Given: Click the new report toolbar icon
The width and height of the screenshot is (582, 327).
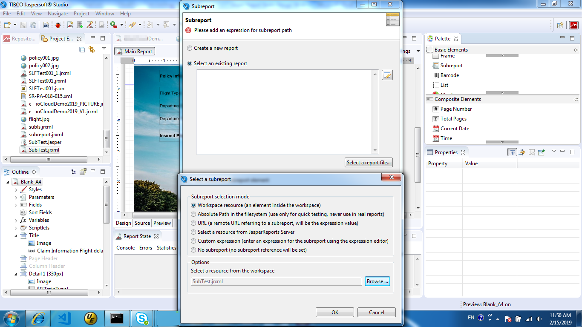Looking at the screenshot, I should tap(70, 25).
